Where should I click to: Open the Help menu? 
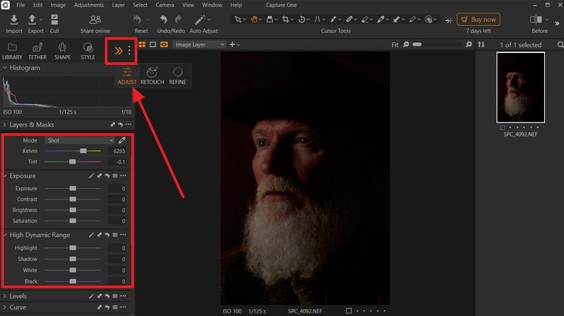pos(236,5)
